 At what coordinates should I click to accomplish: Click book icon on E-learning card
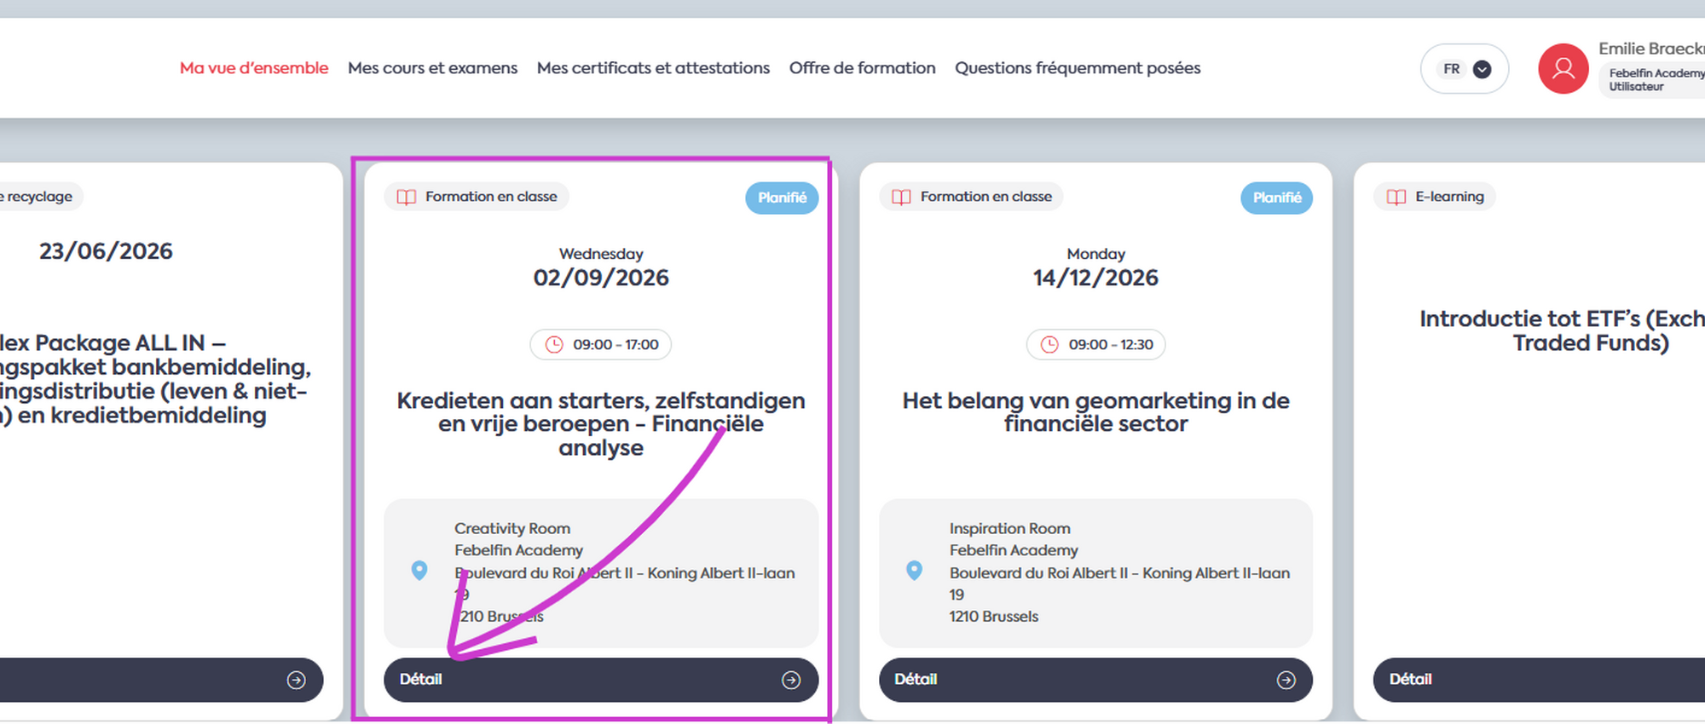[1396, 197]
